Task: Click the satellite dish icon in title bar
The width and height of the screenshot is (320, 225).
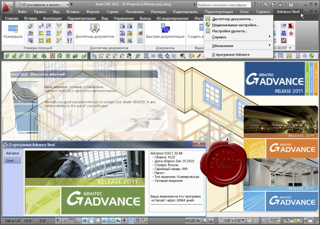Action: (273, 4)
